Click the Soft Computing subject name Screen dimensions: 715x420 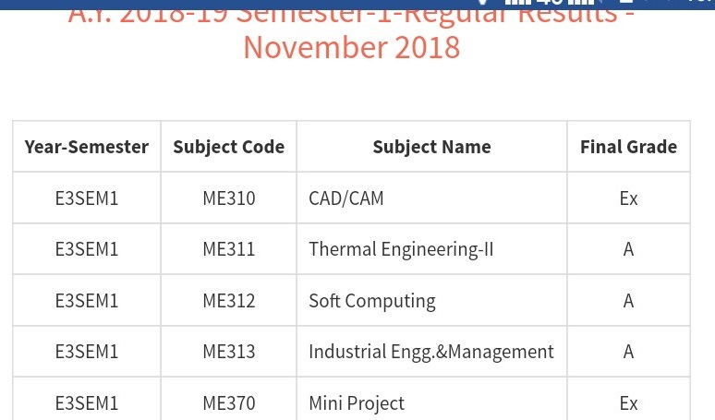[372, 301]
